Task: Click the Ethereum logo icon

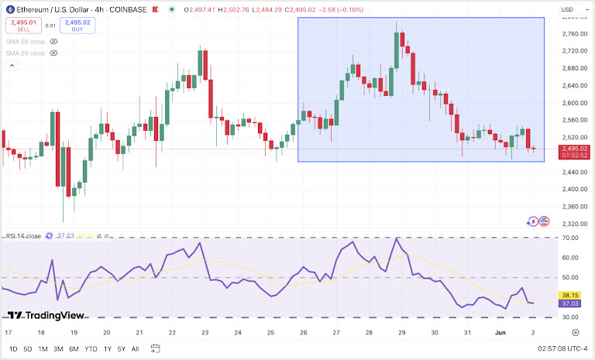Action: 10,9
